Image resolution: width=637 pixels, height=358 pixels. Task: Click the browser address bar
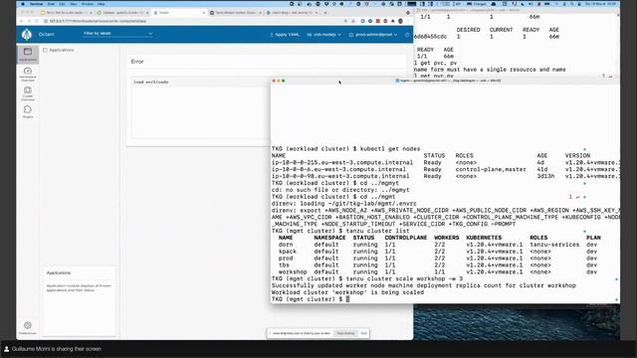click(195, 21)
